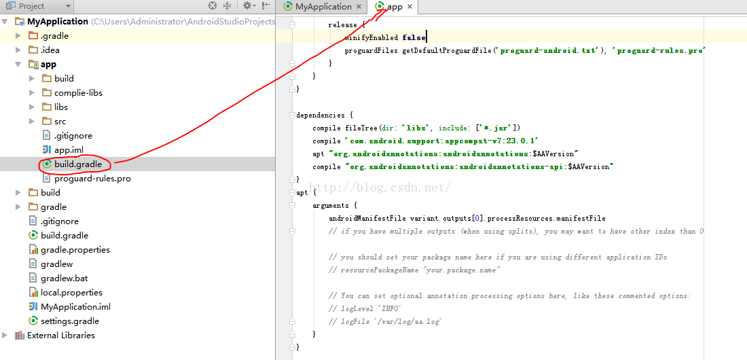Image resolution: width=747 pixels, height=360 pixels.
Task: Hide the Project tool window
Action: coord(266,5)
